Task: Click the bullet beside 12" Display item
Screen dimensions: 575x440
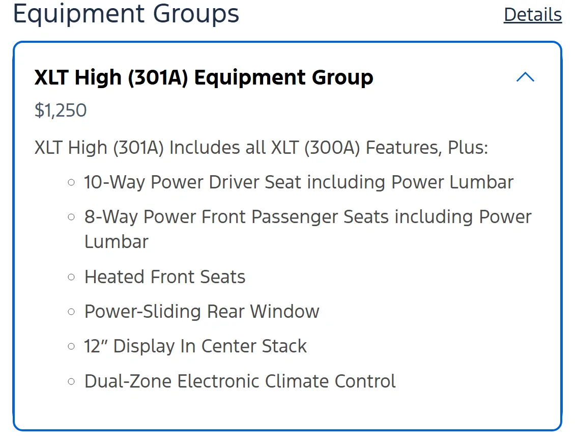Action: point(72,346)
